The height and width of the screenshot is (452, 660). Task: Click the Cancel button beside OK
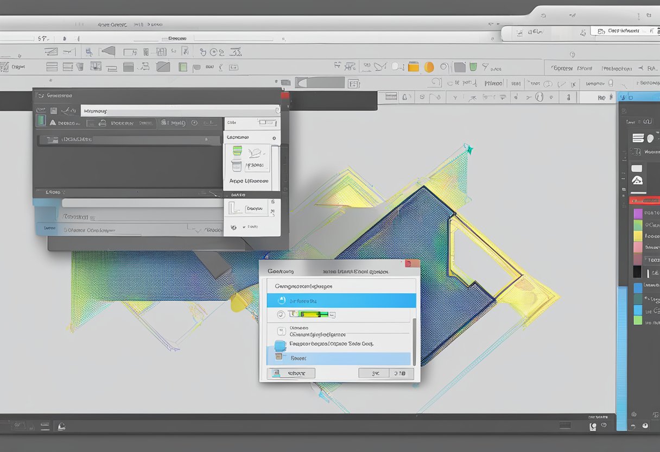(400, 373)
